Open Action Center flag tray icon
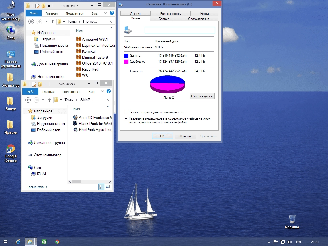This screenshot has height=246, width=328. (276, 242)
